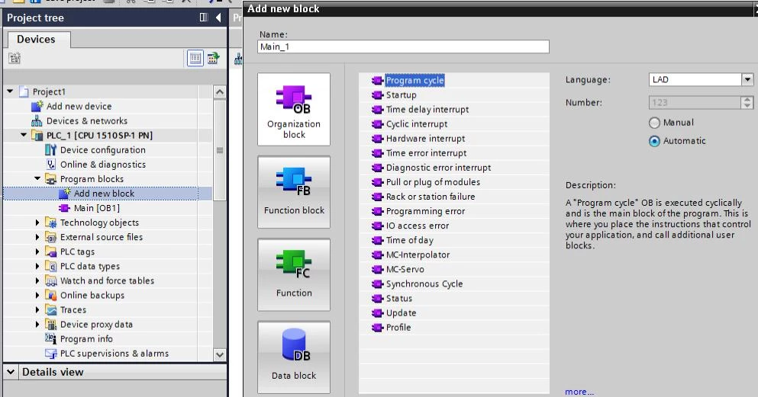Click the Device configuration icon
The image size is (758, 397).
[51, 150]
